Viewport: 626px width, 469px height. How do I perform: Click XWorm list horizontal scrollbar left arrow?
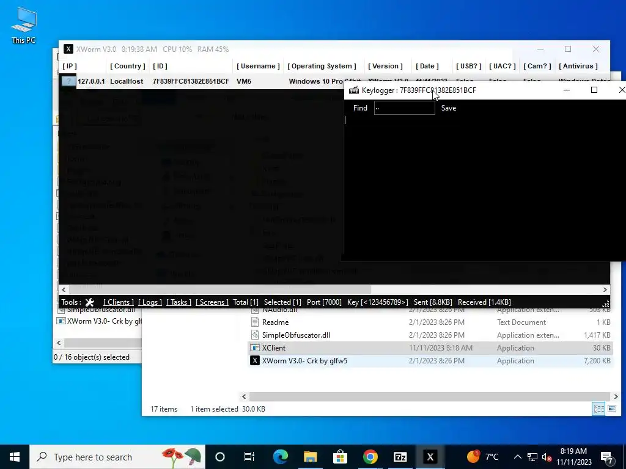[x=64, y=289]
